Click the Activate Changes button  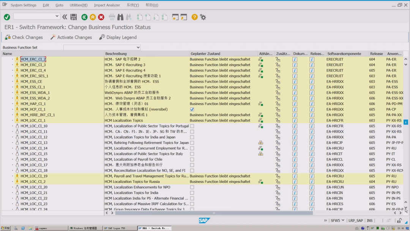tap(71, 37)
